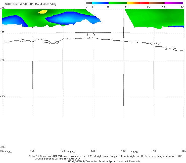Click the 'NOAA/NESDIS/Center for Satellite Applications and Research' credit
Viewport: 186px width, 163px height.
click(104, 161)
